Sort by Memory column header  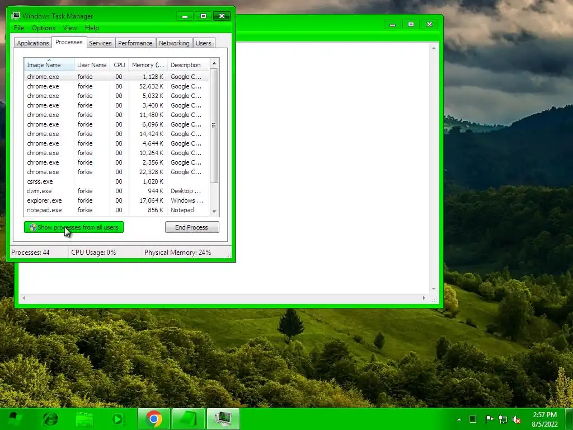point(148,65)
